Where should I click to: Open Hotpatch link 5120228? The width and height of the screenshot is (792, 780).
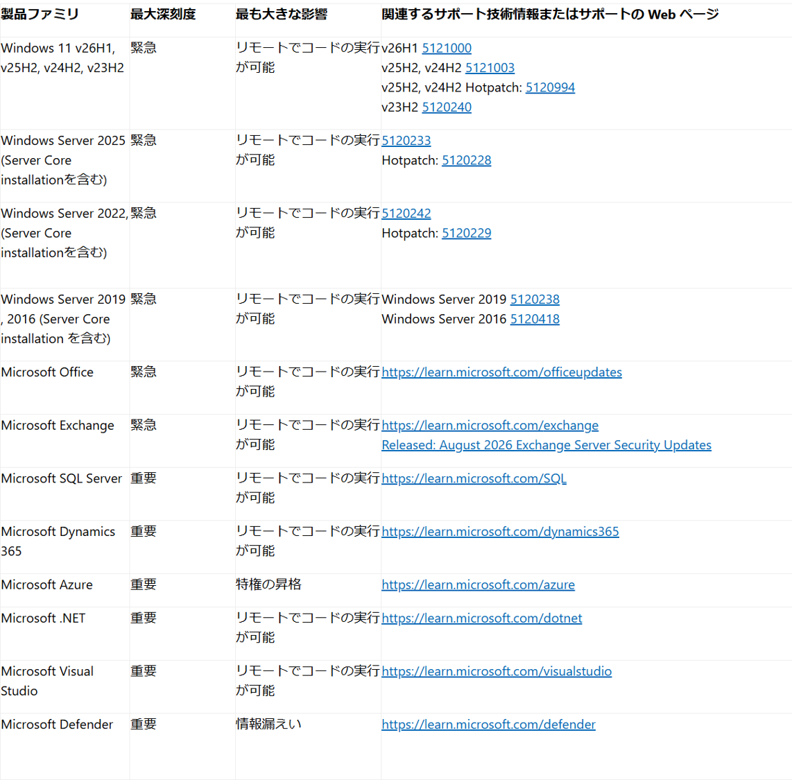pos(466,161)
